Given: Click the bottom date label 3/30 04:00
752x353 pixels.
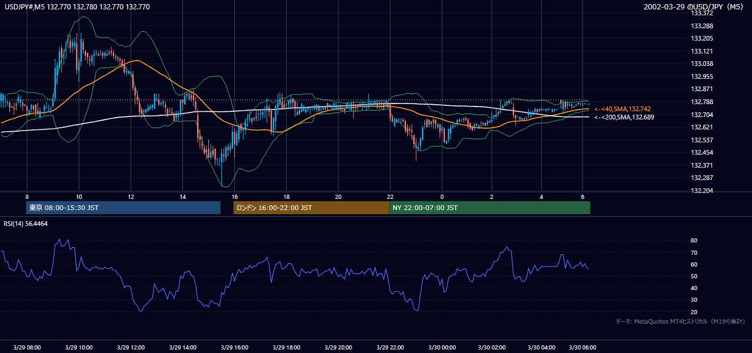Looking at the screenshot, I should click(541, 347).
